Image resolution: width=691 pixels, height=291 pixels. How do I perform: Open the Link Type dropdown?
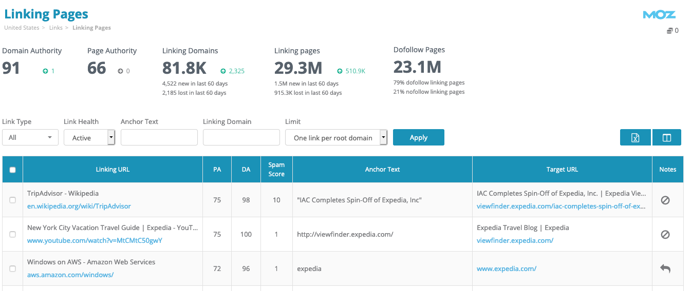pos(30,137)
